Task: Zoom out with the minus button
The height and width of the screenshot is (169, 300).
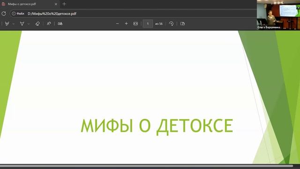Action: click(118, 23)
